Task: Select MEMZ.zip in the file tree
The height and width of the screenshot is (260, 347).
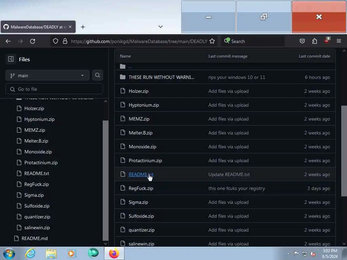Action: coord(35,130)
